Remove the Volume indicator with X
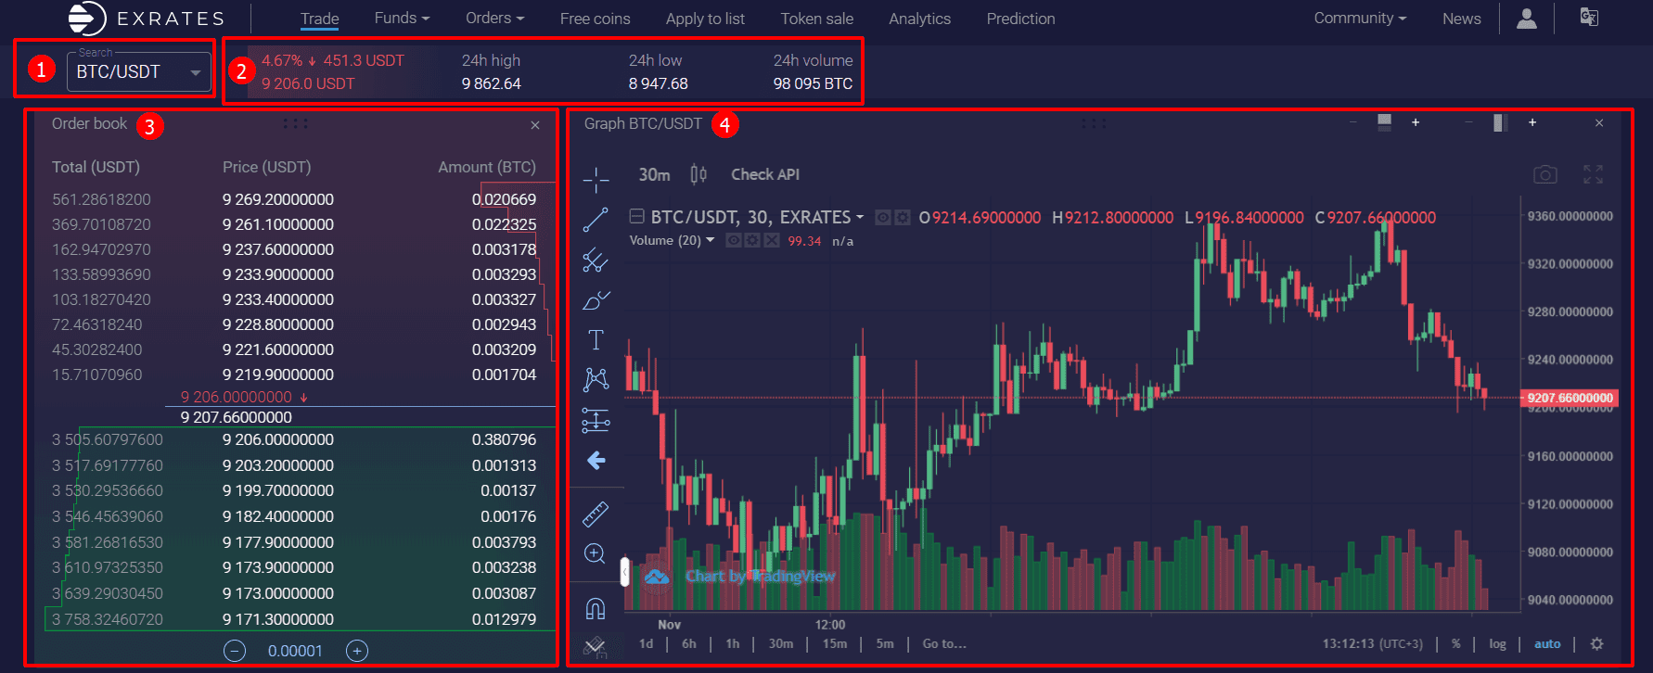The image size is (1653, 673). pyautogui.click(x=771, y=240)
